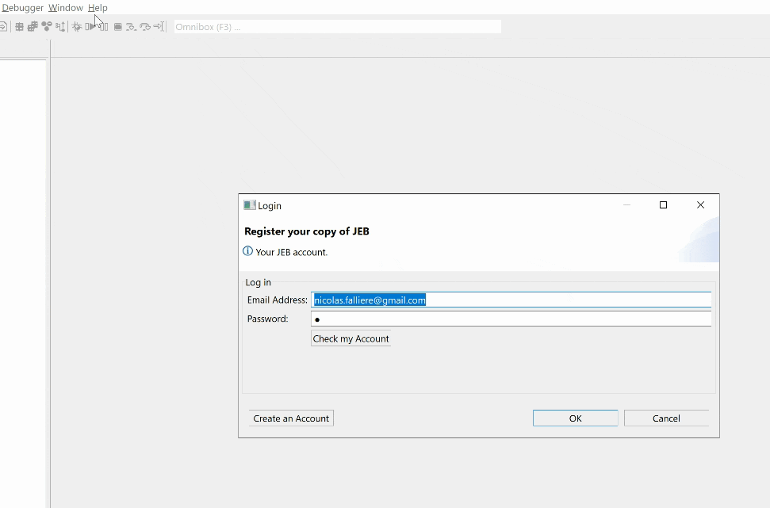Click the info icon beside Your JEB account
770x508 pixels.
[x=248, y=251]
